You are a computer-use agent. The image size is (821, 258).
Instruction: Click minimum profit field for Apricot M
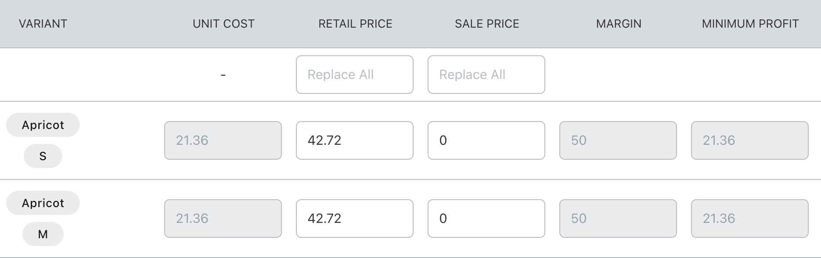tap(749, 219)
